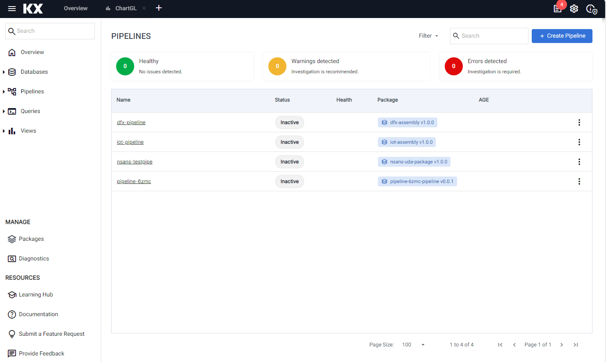Open Pipelines in the sidebar

click(x=32, y=92)
